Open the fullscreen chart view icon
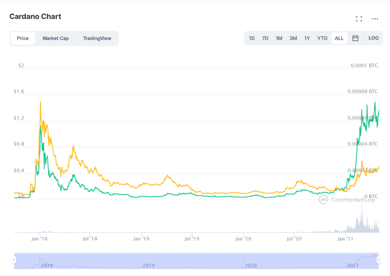This screenshot has height=276, width=390. (x=359, y=19)
